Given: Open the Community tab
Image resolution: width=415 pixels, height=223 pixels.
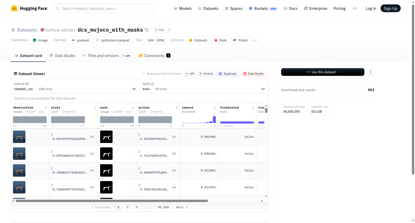Looking at the screenshot, I should coord(154,55).
